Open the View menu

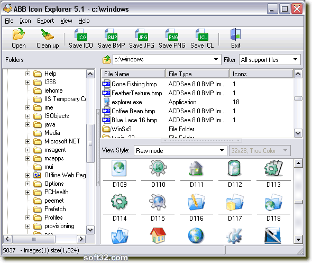(x=66, y=21)
